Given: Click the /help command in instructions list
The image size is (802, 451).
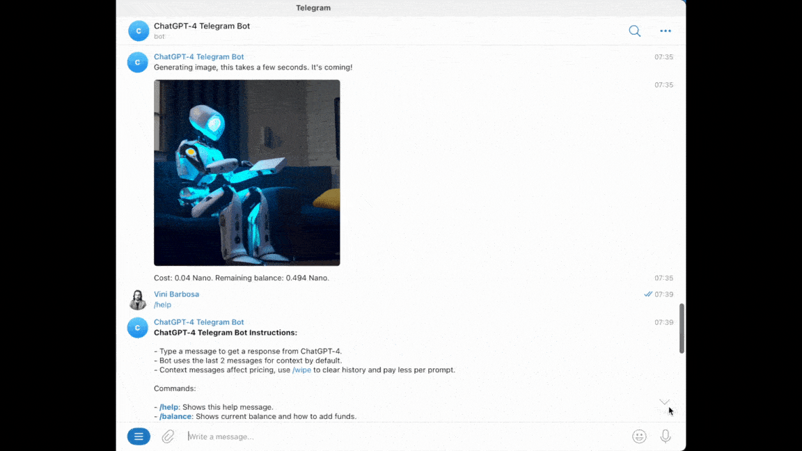Looking at the screenshot, I should coord(168,407).
